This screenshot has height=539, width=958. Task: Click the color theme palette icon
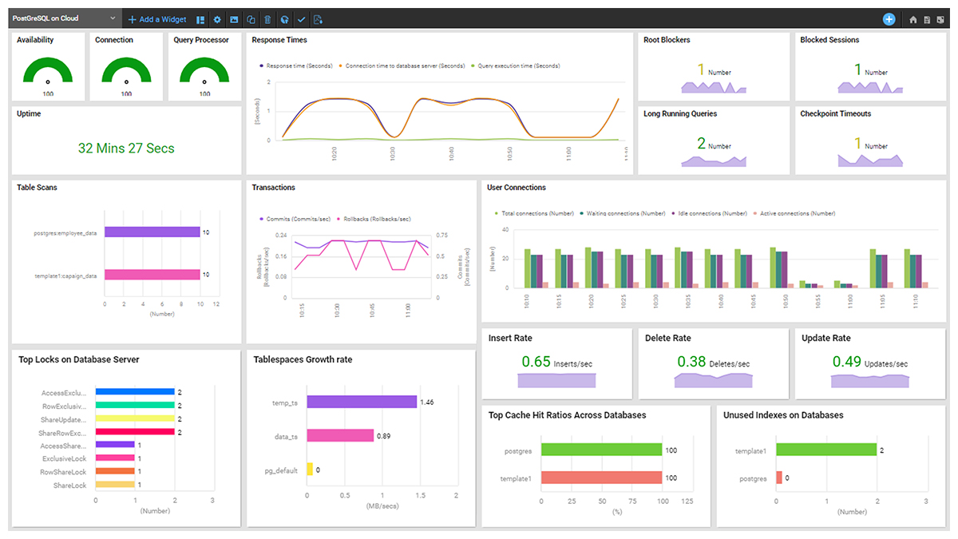click(x=284, y=19)
